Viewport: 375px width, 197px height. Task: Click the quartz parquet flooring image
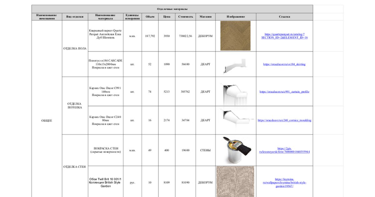coord(235,36)
